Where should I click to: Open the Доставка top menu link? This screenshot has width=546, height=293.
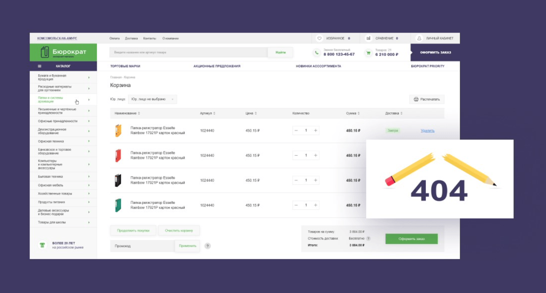pyautogui.click(x=131, y=38)
